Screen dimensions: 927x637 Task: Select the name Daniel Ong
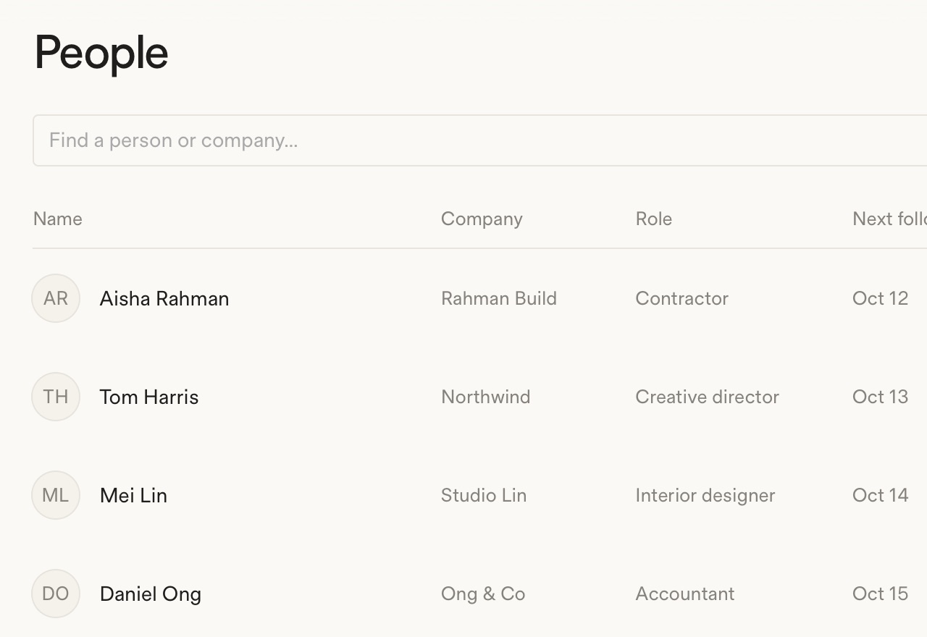click(x=151, y=594)
